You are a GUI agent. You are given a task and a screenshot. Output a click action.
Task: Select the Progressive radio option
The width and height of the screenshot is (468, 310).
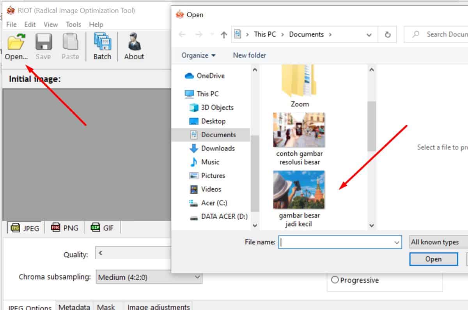point(335,280)
